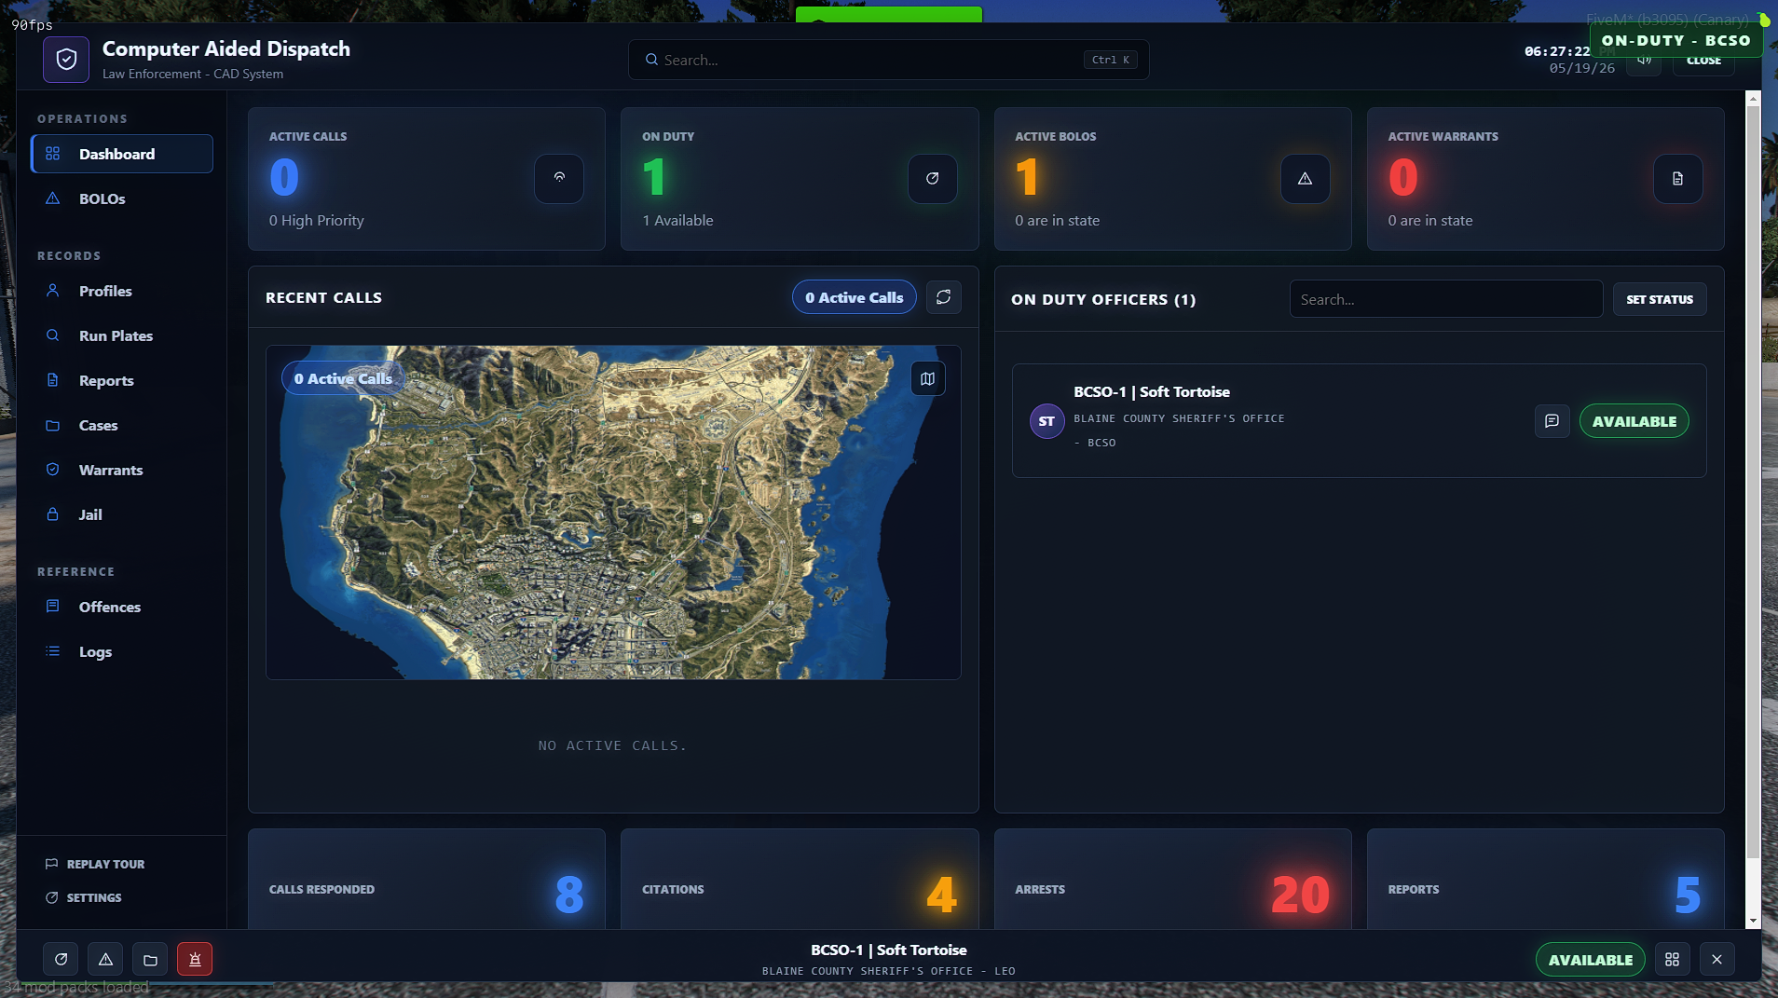
Task: Click the On Duty card icon
Action: tap(932, 178)
